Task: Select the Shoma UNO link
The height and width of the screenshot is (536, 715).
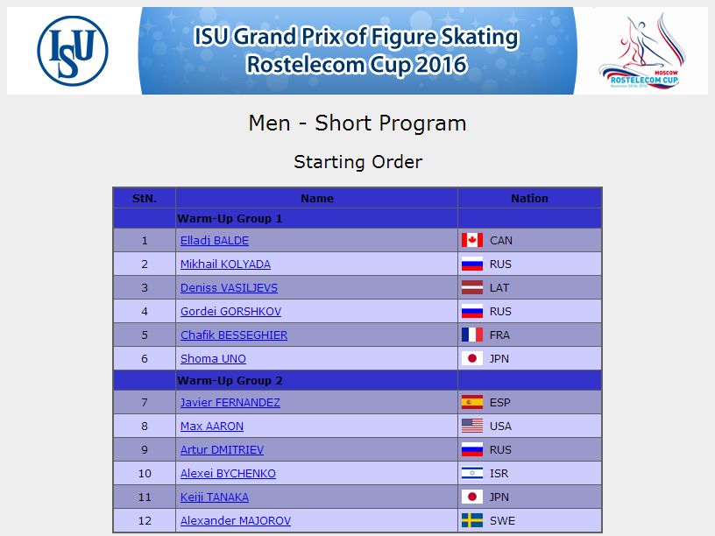Action: click(x=213, y=359)
